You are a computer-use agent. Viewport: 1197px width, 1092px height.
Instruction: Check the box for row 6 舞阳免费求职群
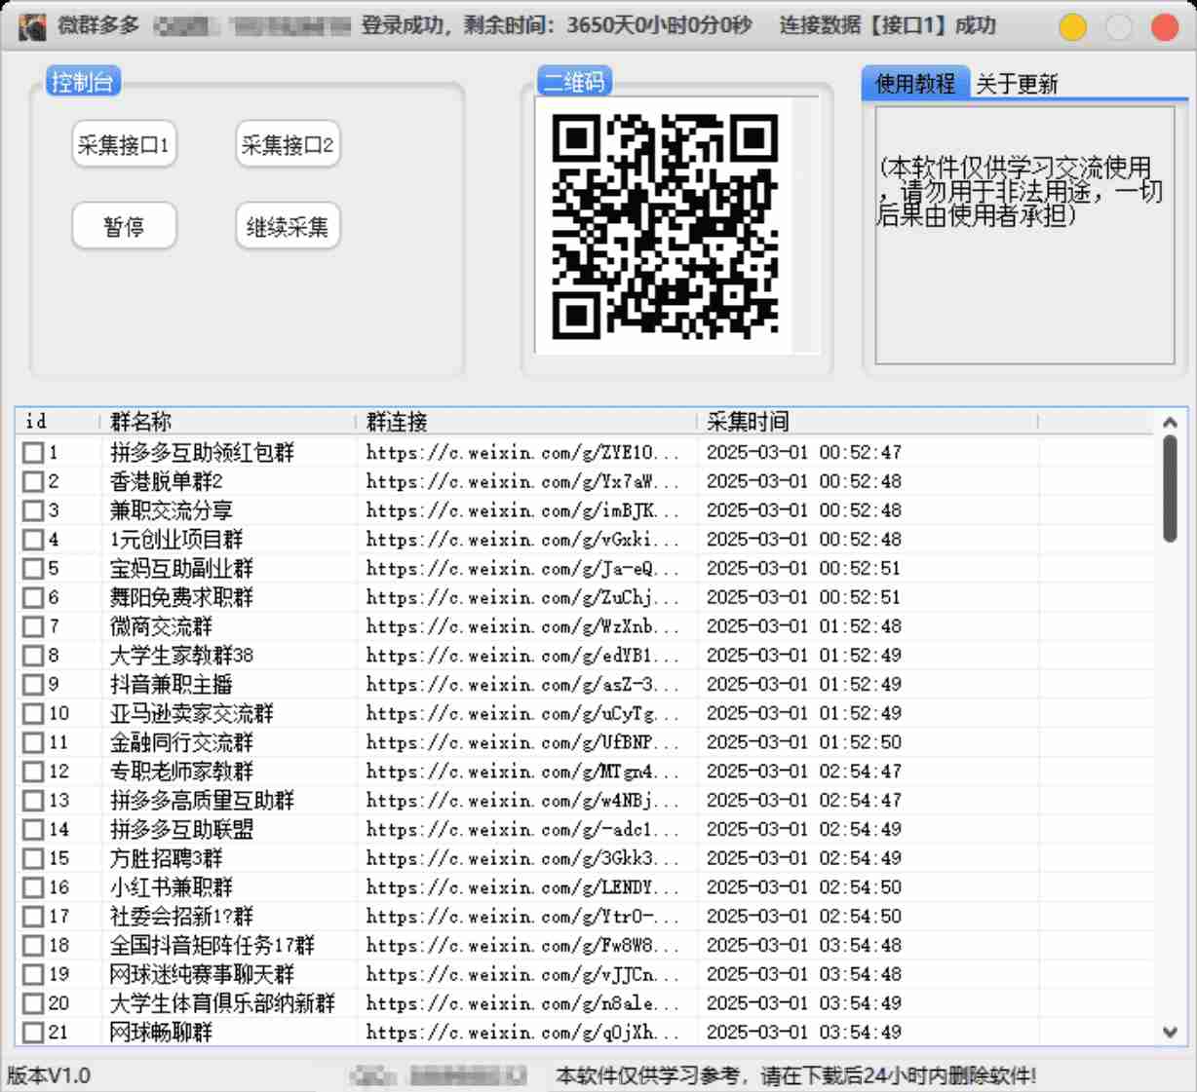click(x=33, y=597)
